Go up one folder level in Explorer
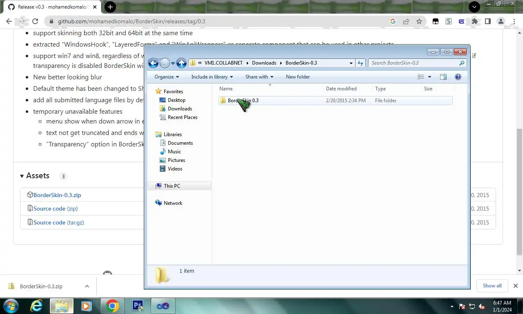 [181, 63]
